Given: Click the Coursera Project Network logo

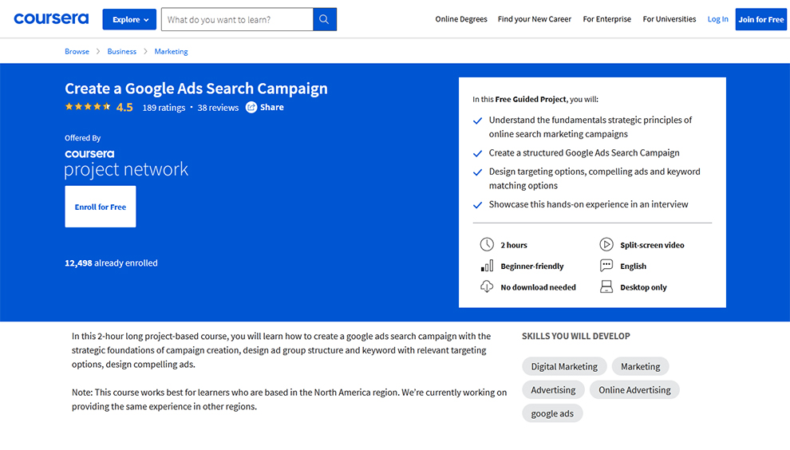Looking at the screenshot, I should tap(126, 164).
